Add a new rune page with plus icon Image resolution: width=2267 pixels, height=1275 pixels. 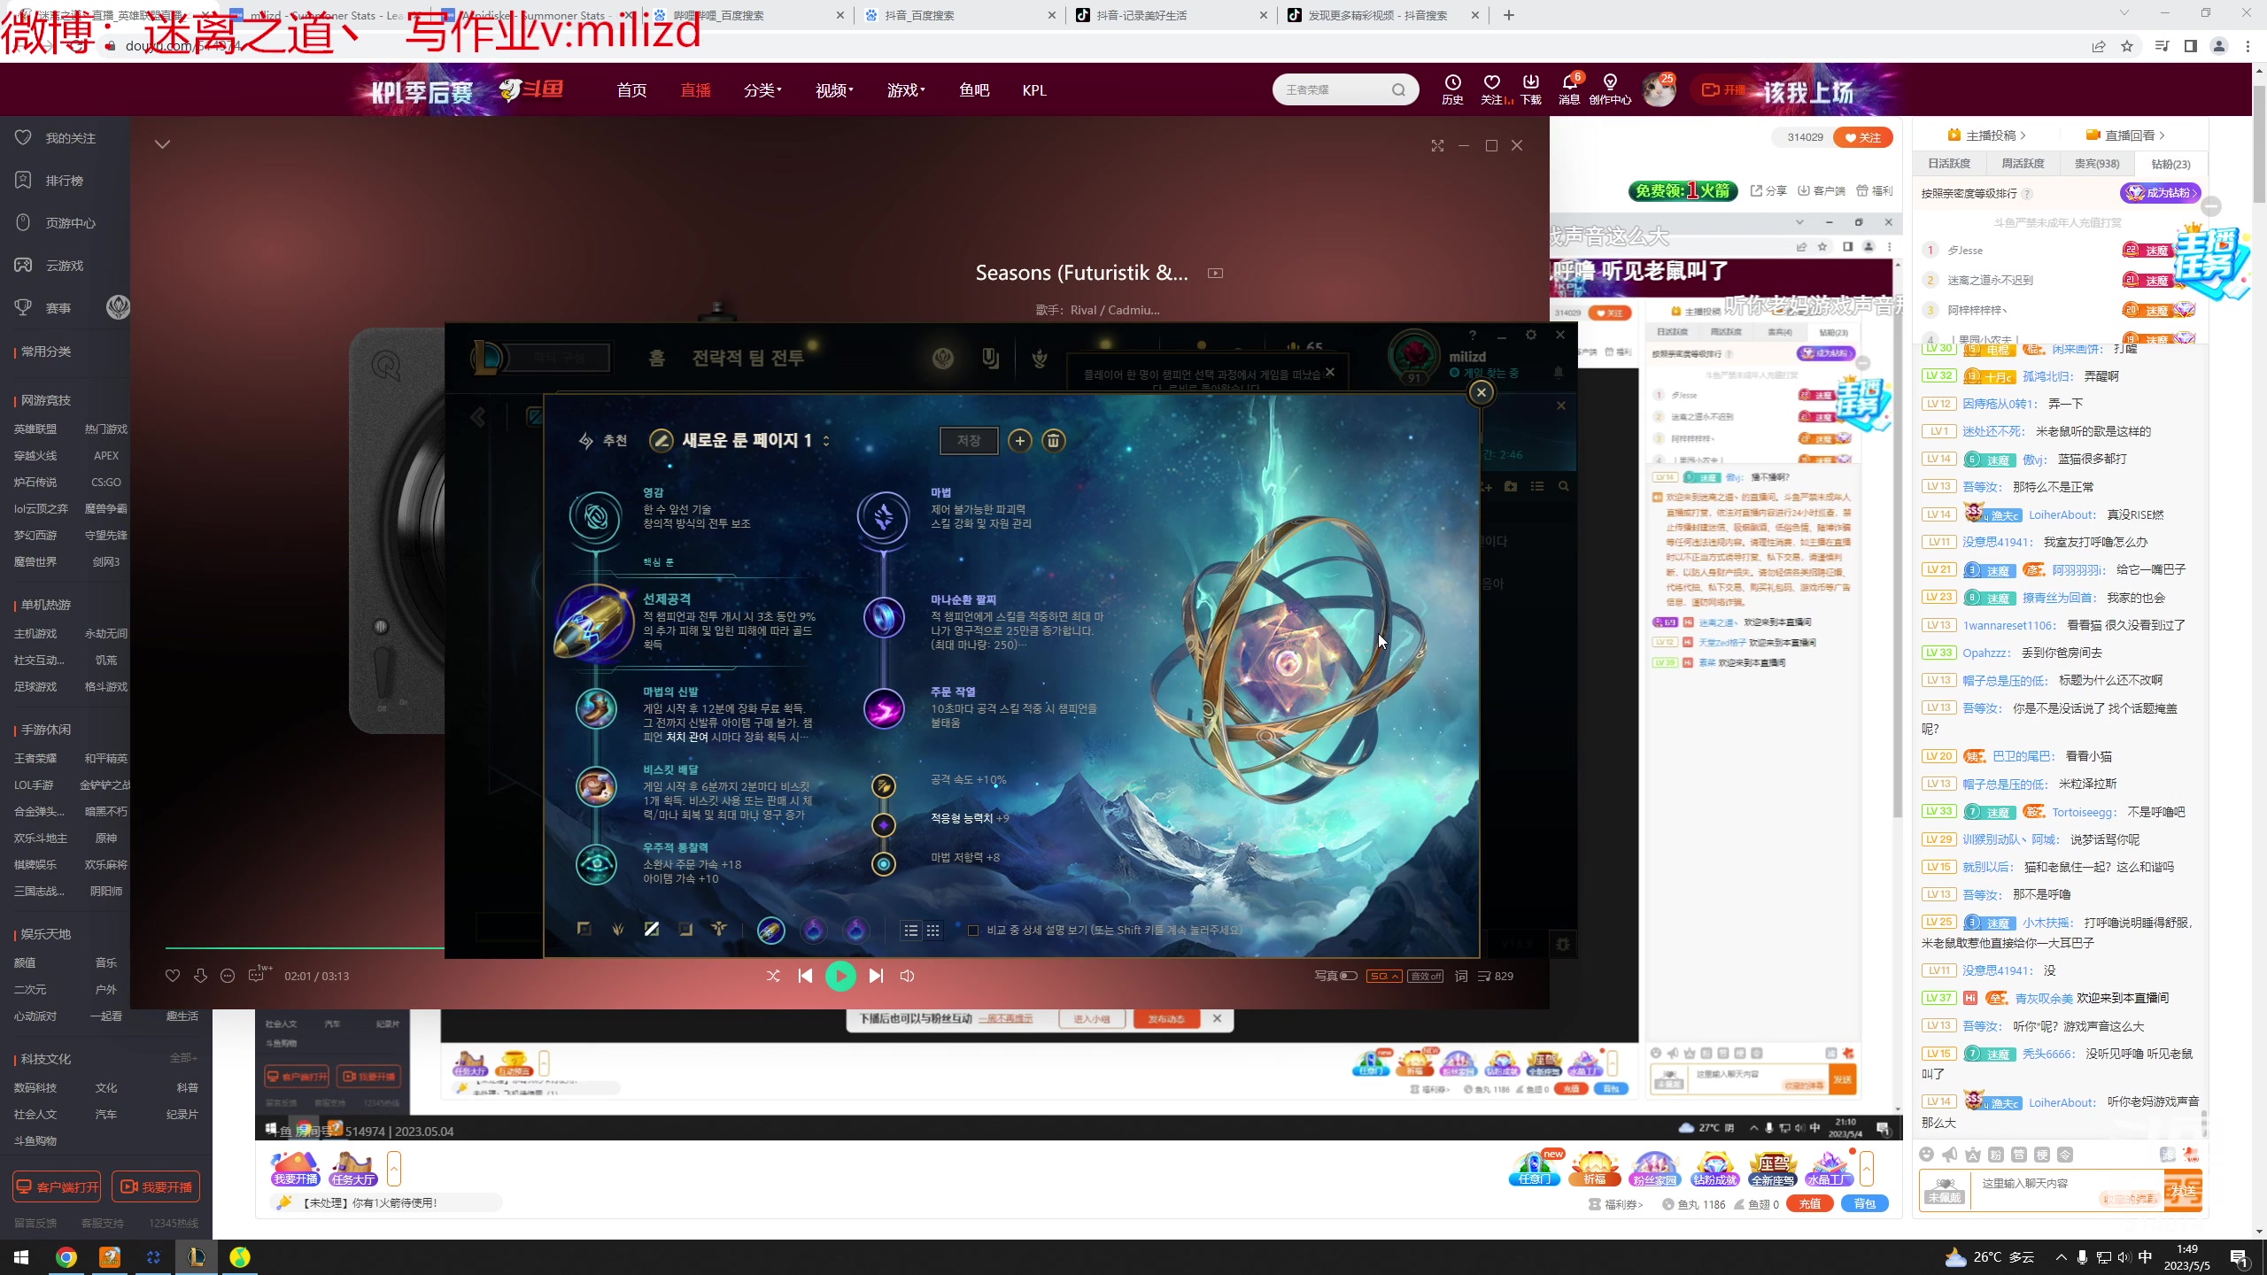coord(1020,441)
